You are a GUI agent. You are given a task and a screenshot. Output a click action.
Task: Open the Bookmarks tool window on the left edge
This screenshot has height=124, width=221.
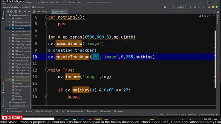(3, 88)
